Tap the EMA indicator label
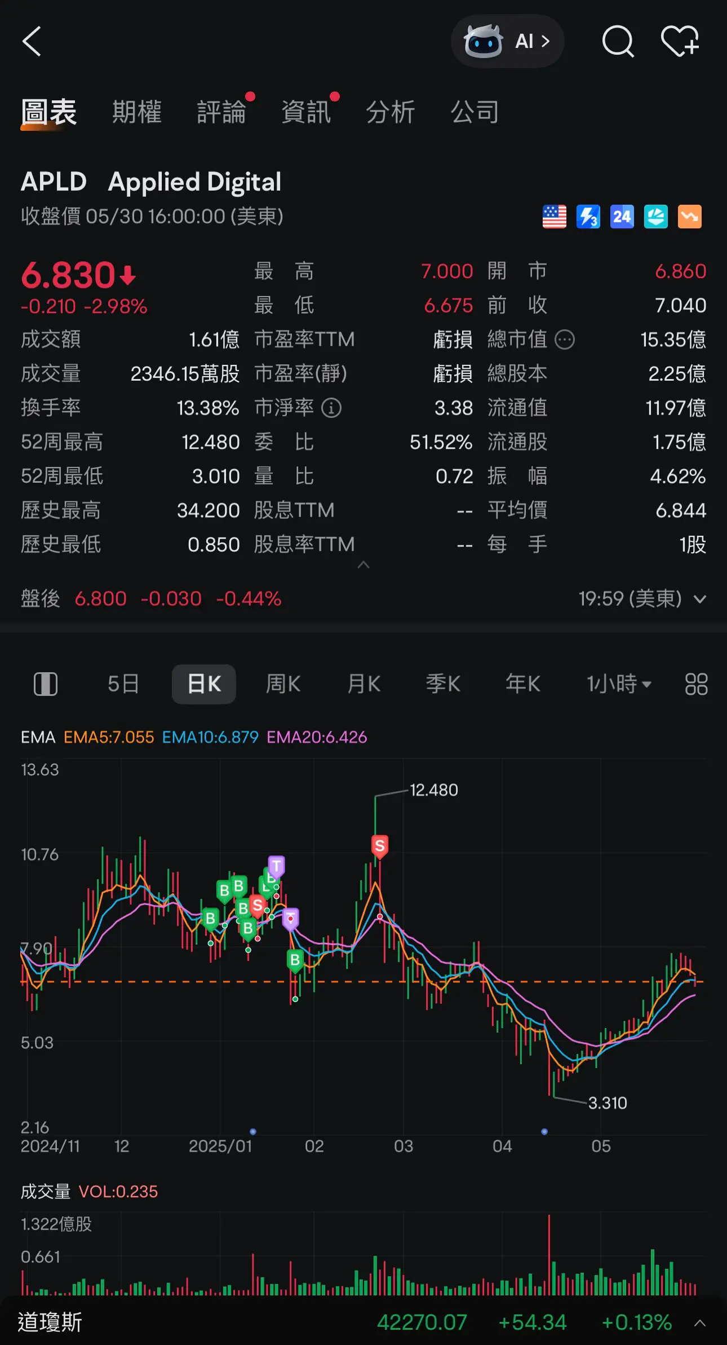 [x=38, y=737]
